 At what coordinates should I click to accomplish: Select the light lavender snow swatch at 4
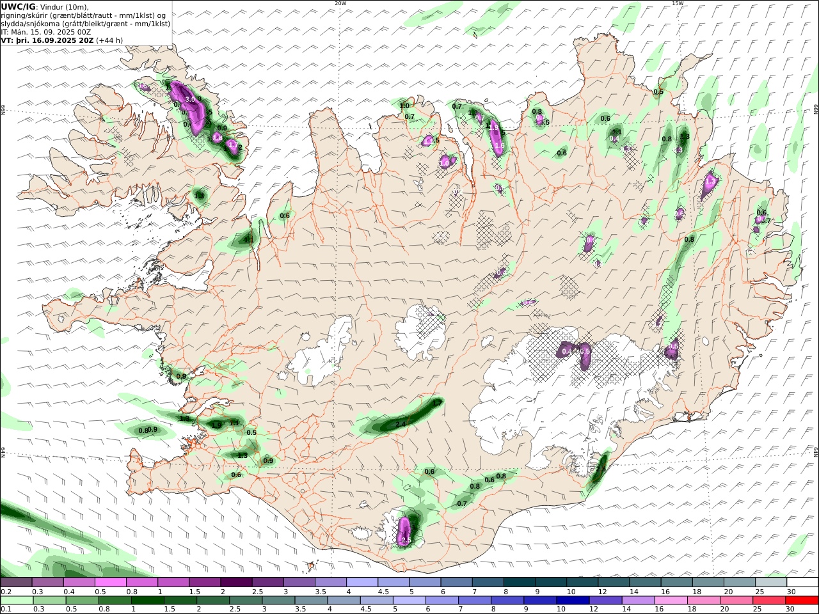point(362,583)
